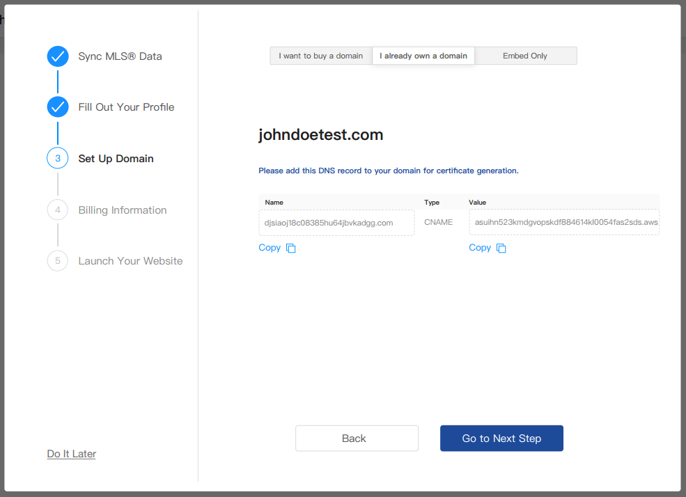Click the copy icon under the Name field
This screenshot has height=497, width=686.
click(291, 248)
